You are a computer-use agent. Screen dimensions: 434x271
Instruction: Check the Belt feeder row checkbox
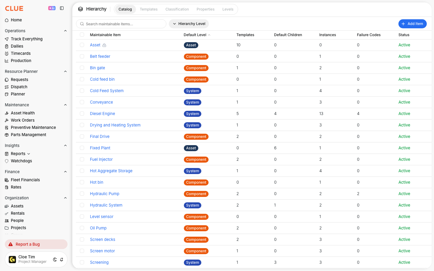pos(82,56)
